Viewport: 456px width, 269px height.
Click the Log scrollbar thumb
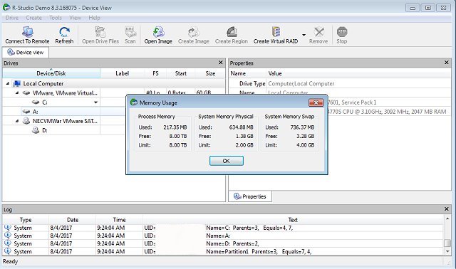[447, 243]
